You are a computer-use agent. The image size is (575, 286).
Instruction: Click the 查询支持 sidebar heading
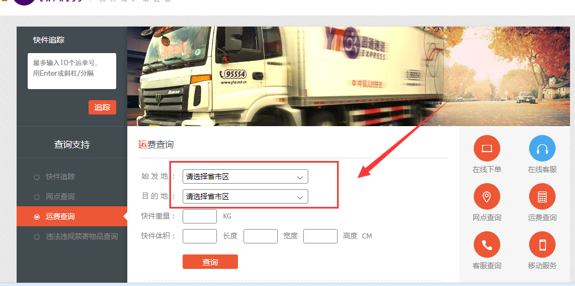pos(72,145)
